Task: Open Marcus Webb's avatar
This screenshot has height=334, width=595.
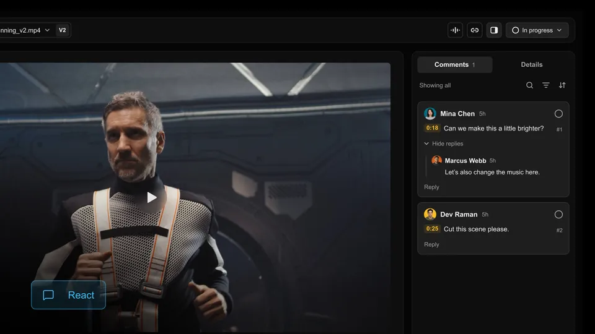Action: point(436,160)
